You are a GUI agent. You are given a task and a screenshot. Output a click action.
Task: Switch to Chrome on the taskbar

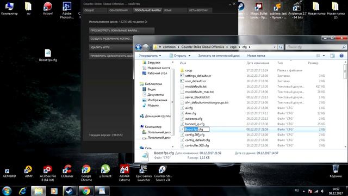86,191
